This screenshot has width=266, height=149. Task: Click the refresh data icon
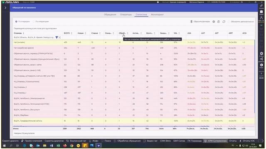point(224,22)
